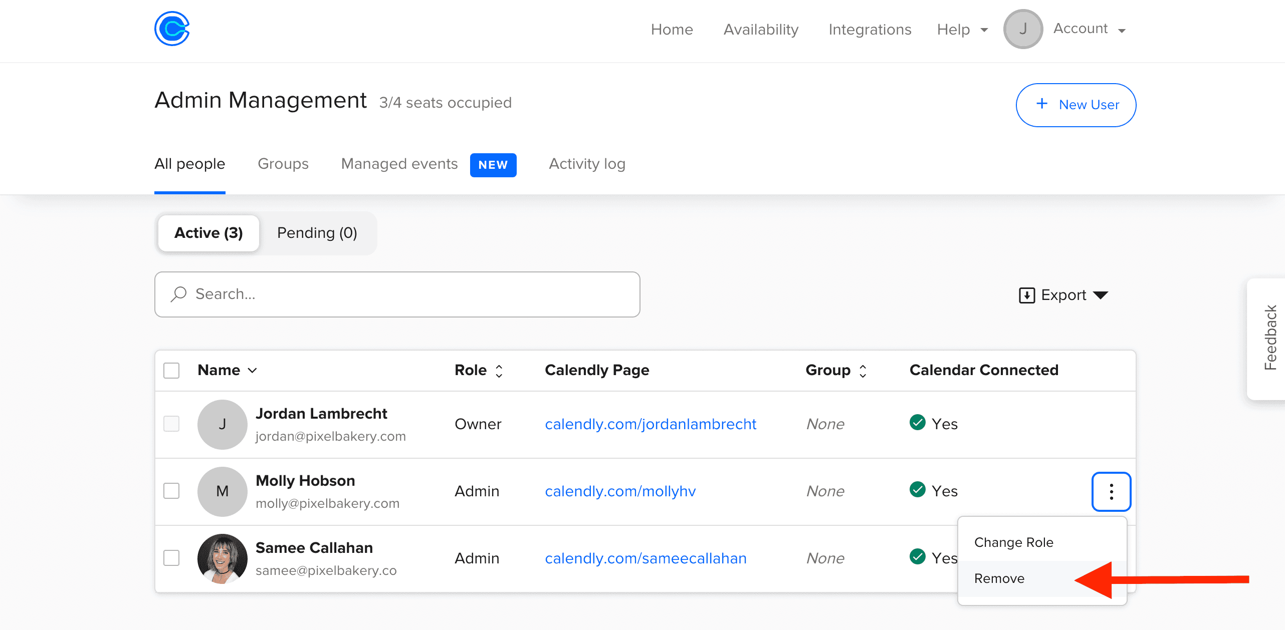The image size is (1285, 630).
Task: Sort by the Group column arrows
Action: click(863, 371)
